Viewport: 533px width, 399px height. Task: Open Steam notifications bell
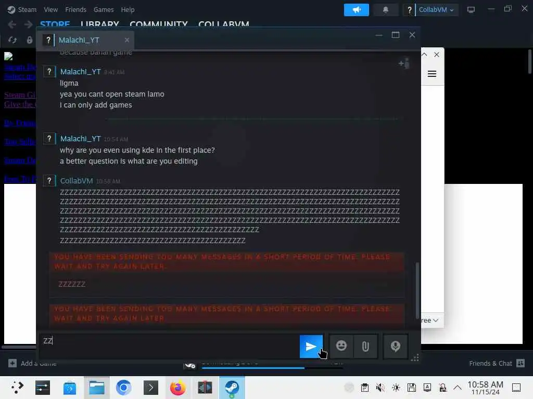pos(386,10)
